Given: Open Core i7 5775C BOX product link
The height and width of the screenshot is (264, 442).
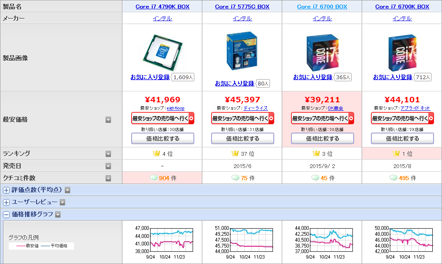Looking at the screenshot, I should coord(242,6).
